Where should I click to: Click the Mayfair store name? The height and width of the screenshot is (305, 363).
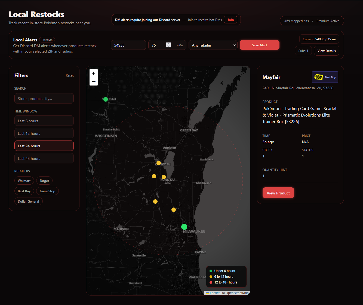point(271,77)
